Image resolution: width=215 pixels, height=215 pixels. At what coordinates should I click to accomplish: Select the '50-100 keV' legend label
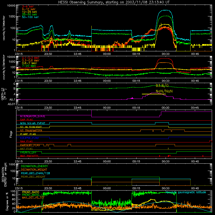coord(30,17)
